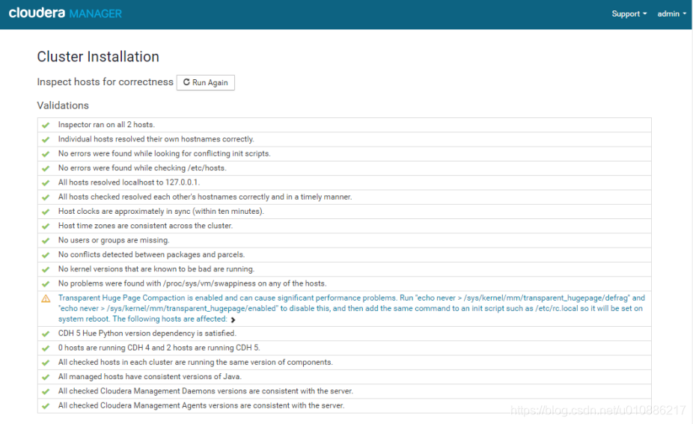
Task: Click the 'Cluster Installation' heading
Action: [x=98, y=57]
